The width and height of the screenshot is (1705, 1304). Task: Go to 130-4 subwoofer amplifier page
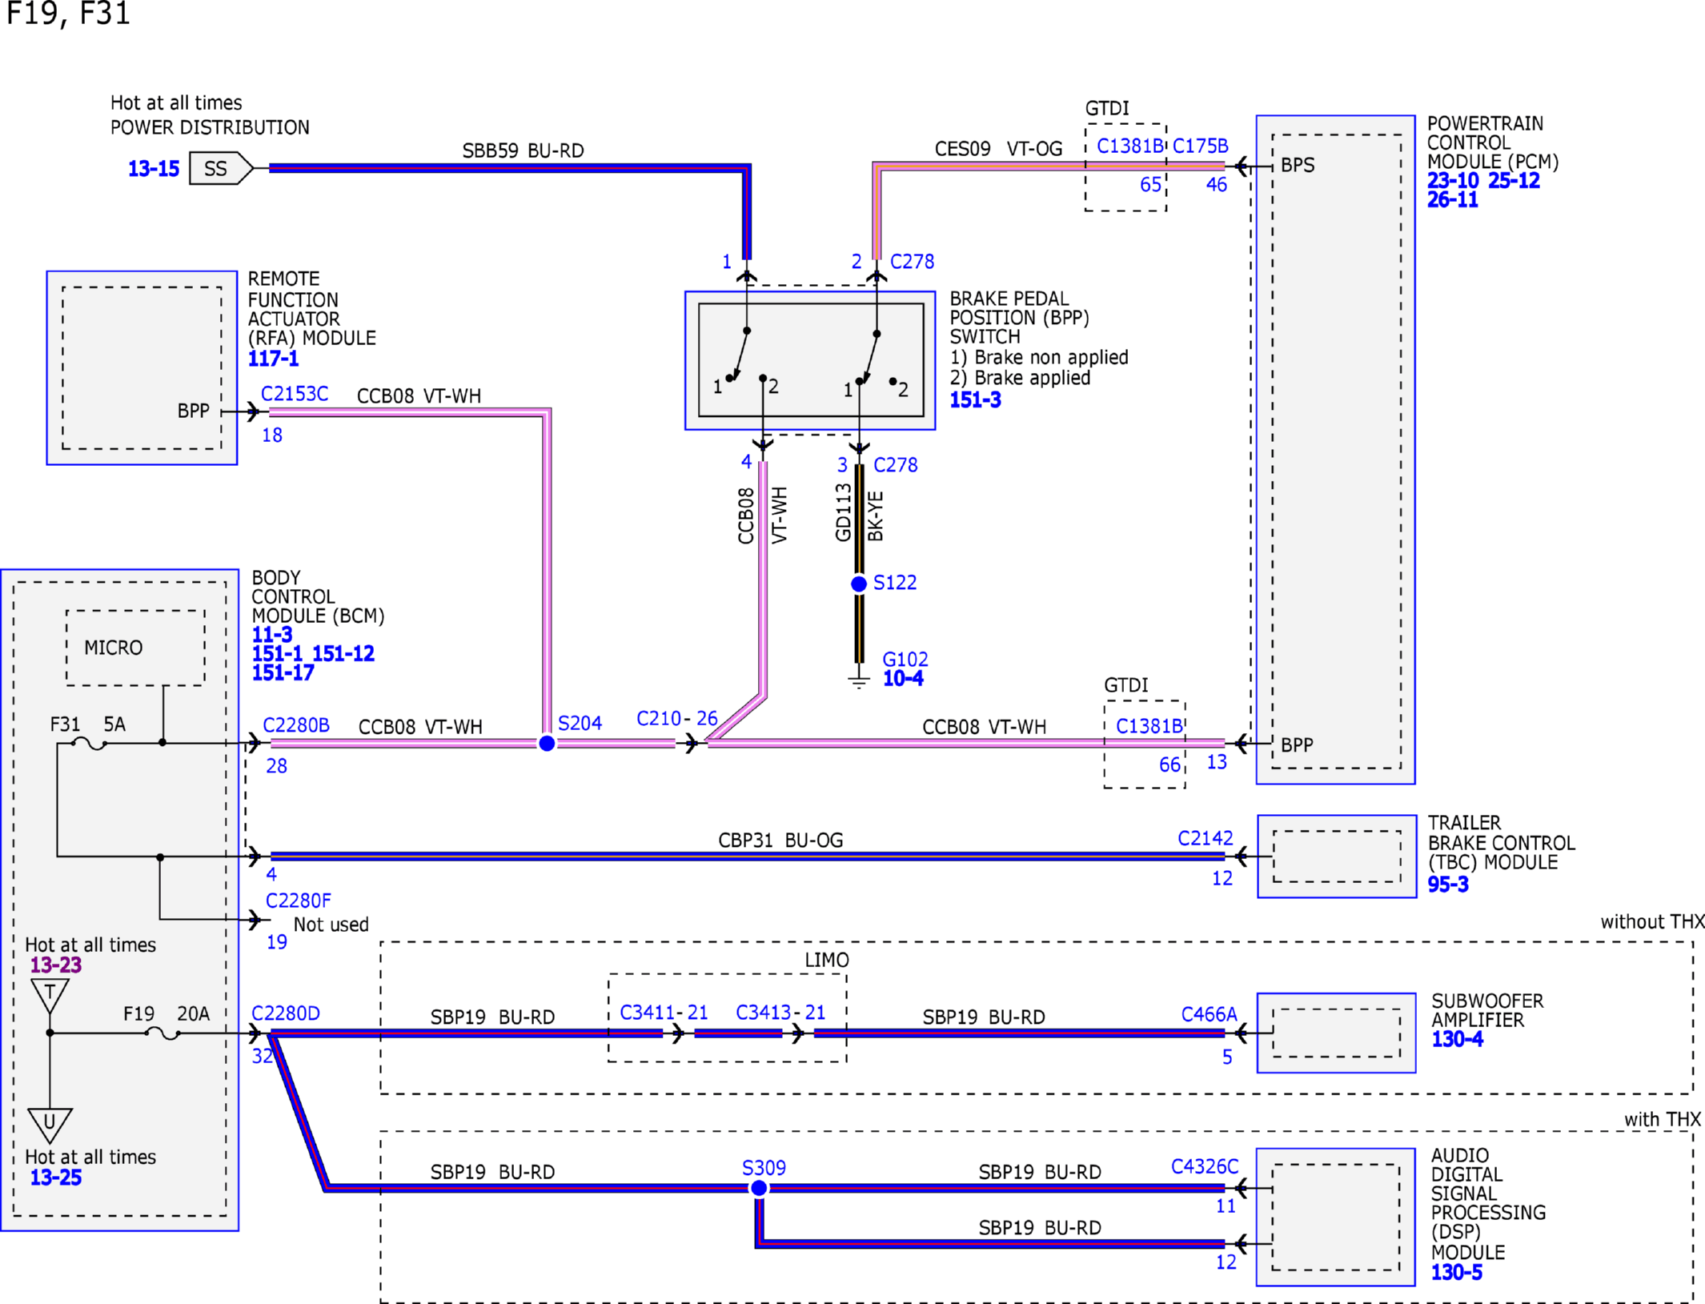click(1457, 1039)
